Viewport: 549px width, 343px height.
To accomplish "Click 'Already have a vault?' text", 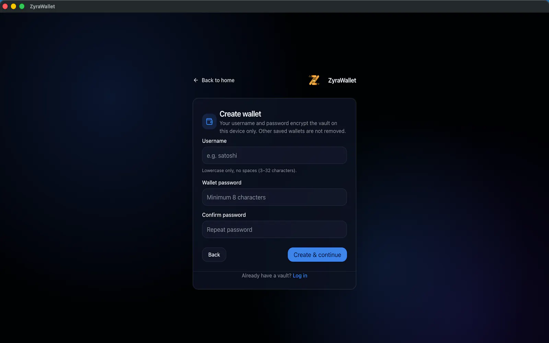I will 266,276.
